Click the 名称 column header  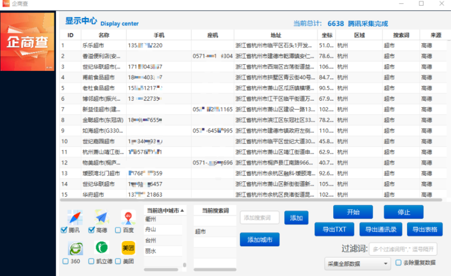click(104, 35)
